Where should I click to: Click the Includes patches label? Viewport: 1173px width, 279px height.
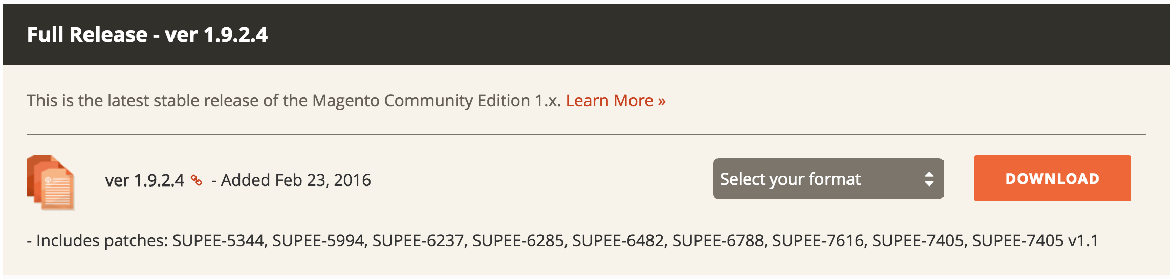pos(101,241)
